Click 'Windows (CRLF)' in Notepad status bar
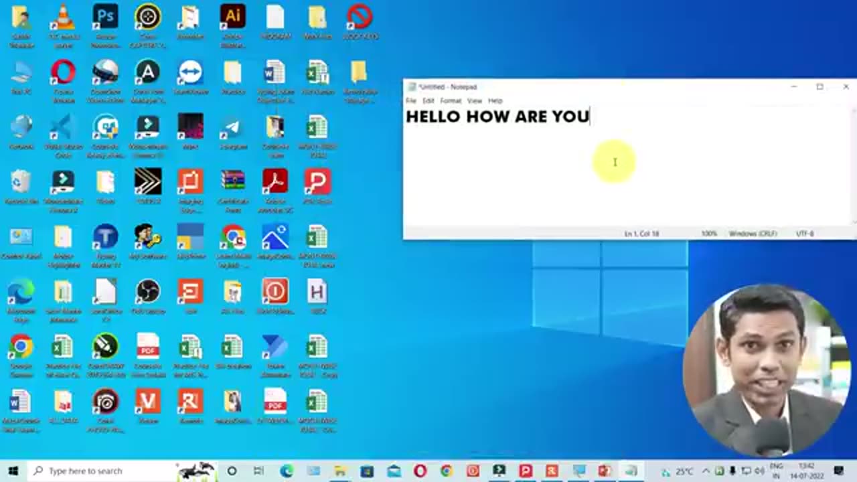The image size is (857, 482). [x=753, y=234]
